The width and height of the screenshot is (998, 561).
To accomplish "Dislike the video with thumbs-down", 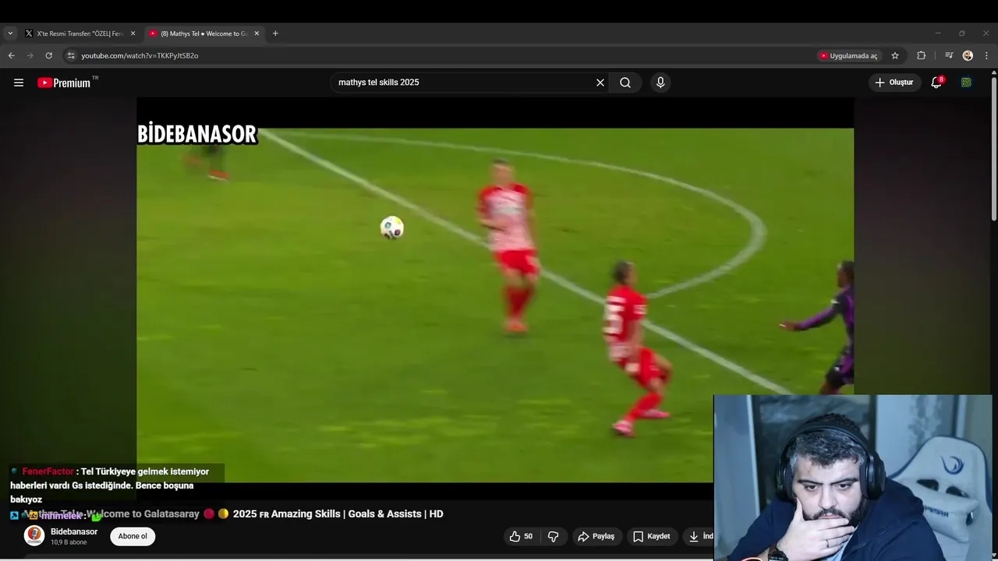I will (553, 536).
